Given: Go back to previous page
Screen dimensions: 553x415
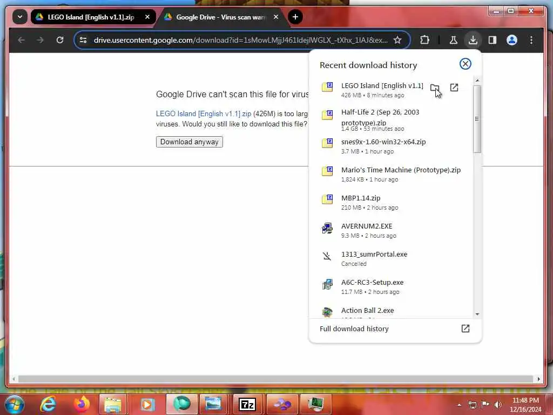Looking at the screenshot, I should (21, 40).
